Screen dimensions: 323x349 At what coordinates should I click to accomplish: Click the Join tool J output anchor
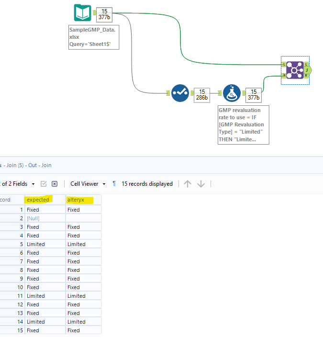[x=307, y=70]
